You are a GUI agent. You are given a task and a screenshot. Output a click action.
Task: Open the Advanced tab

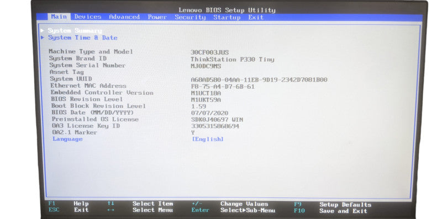pos(124,17)
